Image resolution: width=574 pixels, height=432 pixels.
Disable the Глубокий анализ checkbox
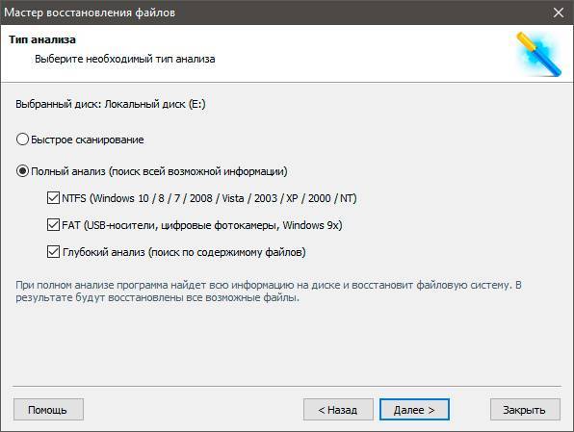coord(53,252)
